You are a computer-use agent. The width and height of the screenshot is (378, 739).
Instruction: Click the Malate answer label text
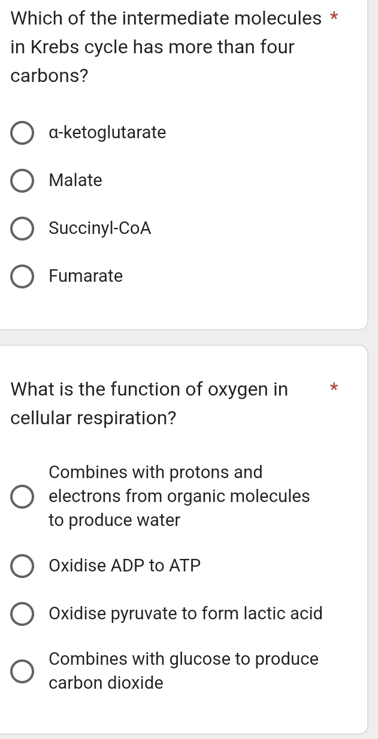coord(76,181)
